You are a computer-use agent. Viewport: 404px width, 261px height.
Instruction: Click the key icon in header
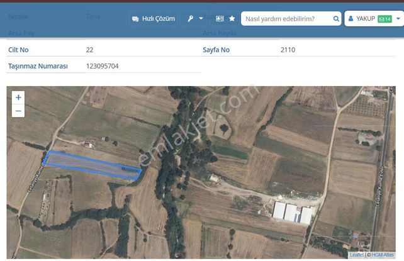pyautogui.click(x=191, y=18)
